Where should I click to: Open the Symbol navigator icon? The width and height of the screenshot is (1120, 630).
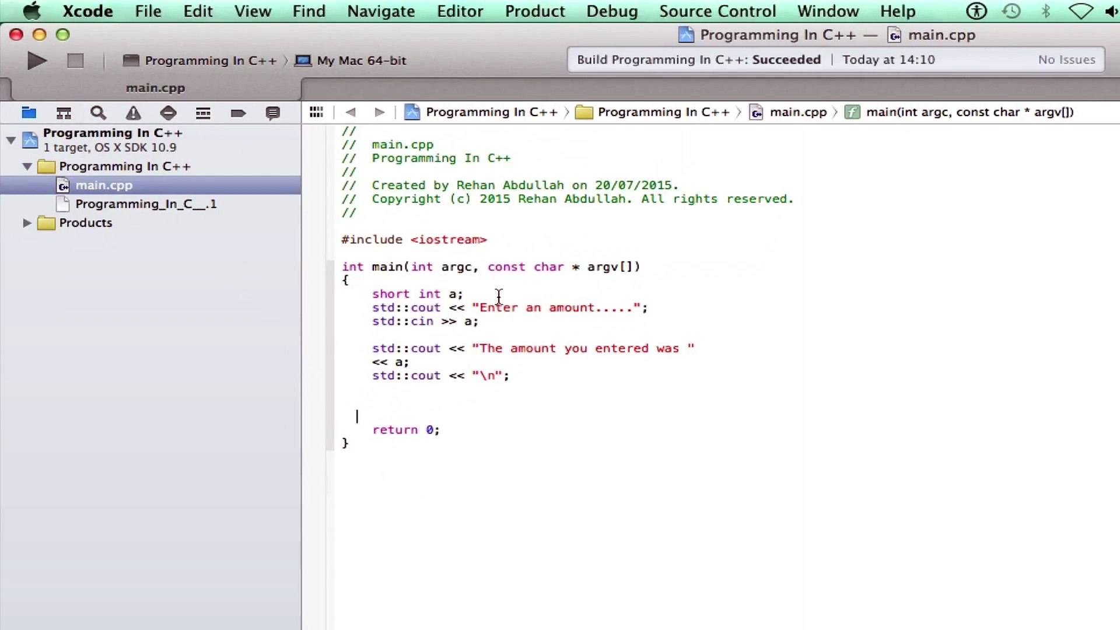pos(64,113)
